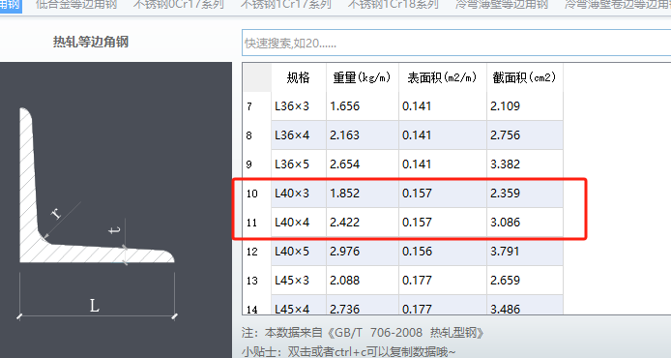Click surface area 0.177 in L45×4 row
The width and height of the screenshot is (671, 358).
click(443, 305)
